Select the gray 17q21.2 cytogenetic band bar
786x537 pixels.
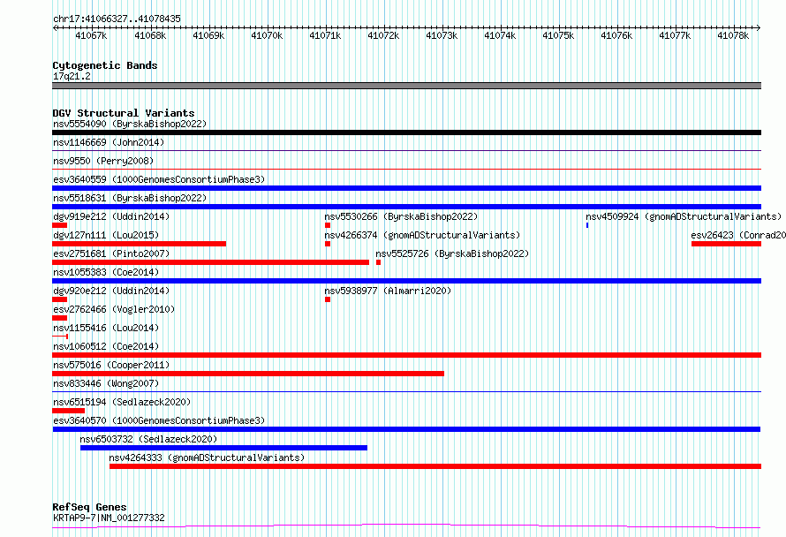[406, 86]
